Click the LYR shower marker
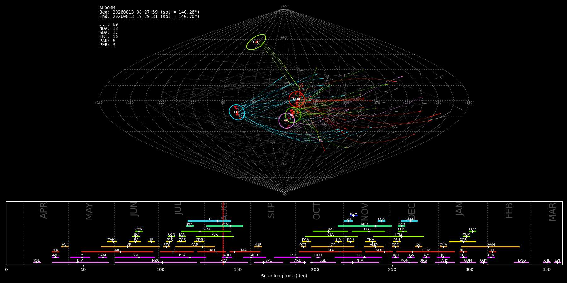Screen dimensions: 567x283 click(x=55, y=252)
